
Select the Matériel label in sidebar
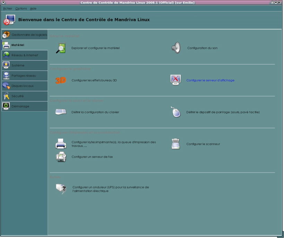pyautogui.click(x=18, y=45)
